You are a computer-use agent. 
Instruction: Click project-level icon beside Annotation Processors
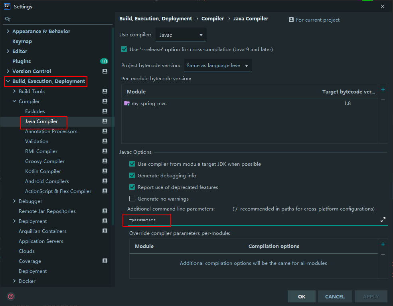tap(105, 131)
